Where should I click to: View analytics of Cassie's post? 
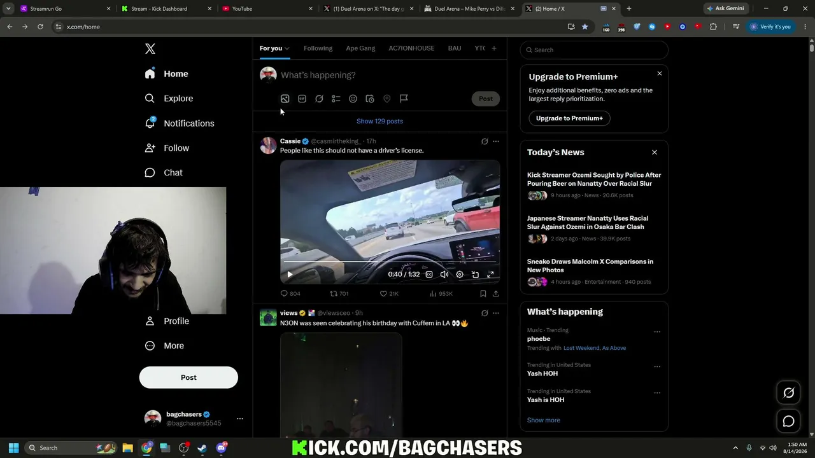(441, 294)
